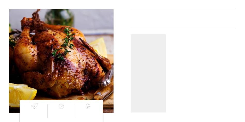The height and width of the screenshot is (122, 245).
Task: Click the divider between clock and serving icons
Action: click(75, 111)
